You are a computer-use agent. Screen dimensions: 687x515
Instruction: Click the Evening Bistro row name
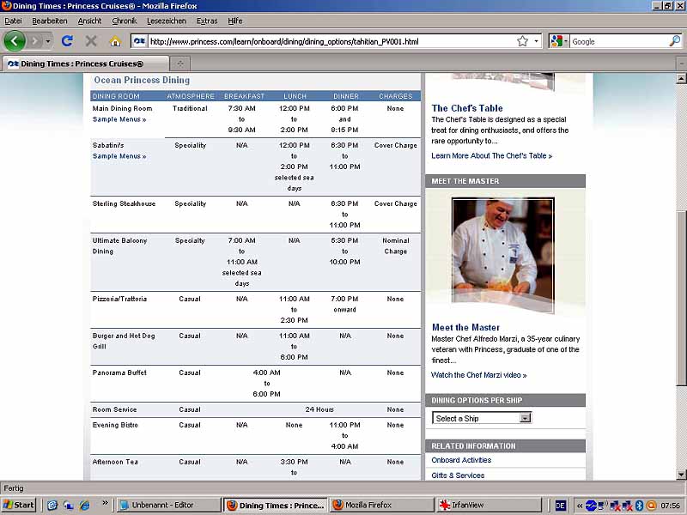pos(115,425)
